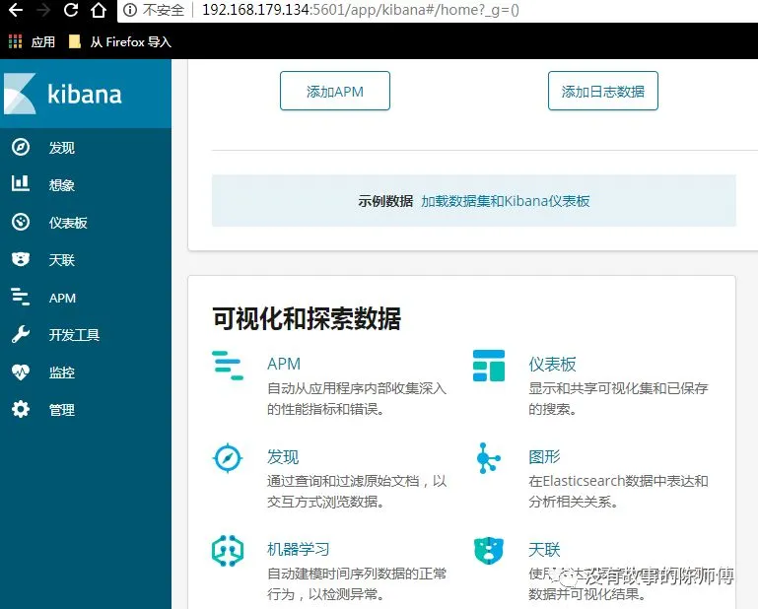The height and width of the screenshot is (609, 758).
Task: Open APM icon in the sidebar
Action: pos(21,297)
